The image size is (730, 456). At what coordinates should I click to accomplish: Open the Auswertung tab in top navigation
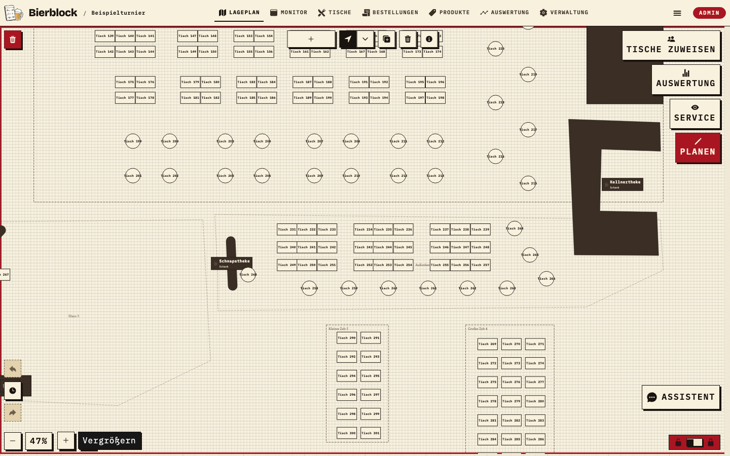point(505,13)
